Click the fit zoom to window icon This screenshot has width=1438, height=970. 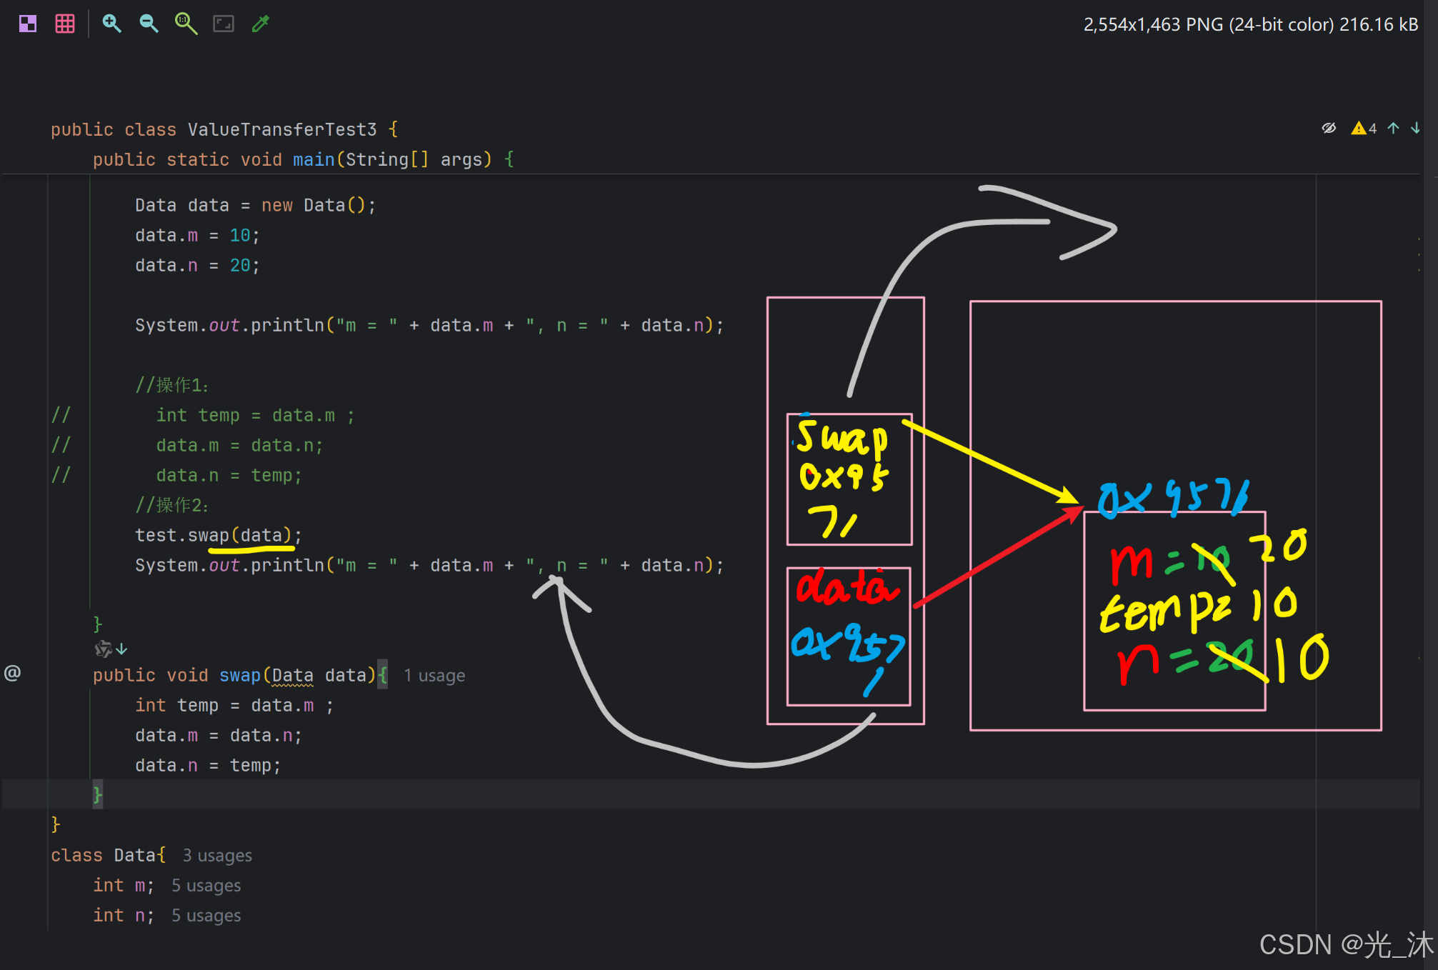point(224,24)
